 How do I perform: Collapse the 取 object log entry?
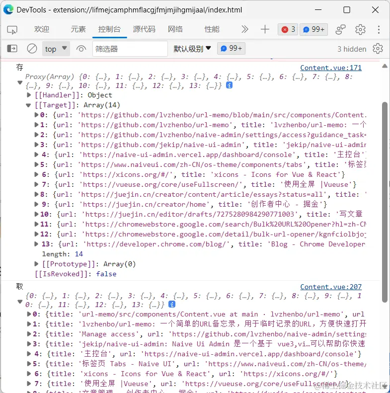[x=20, y=302]
